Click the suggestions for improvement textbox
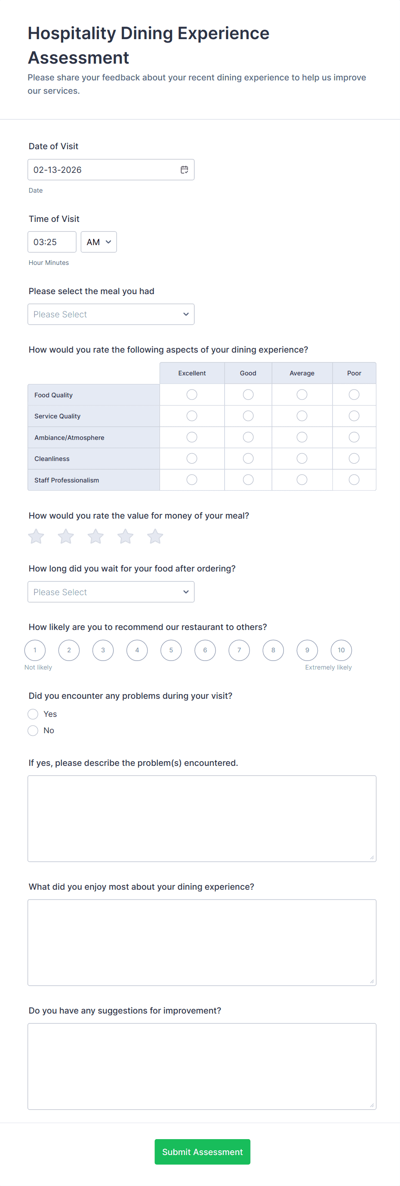Screen dimensions: 400x1186 202,1066
